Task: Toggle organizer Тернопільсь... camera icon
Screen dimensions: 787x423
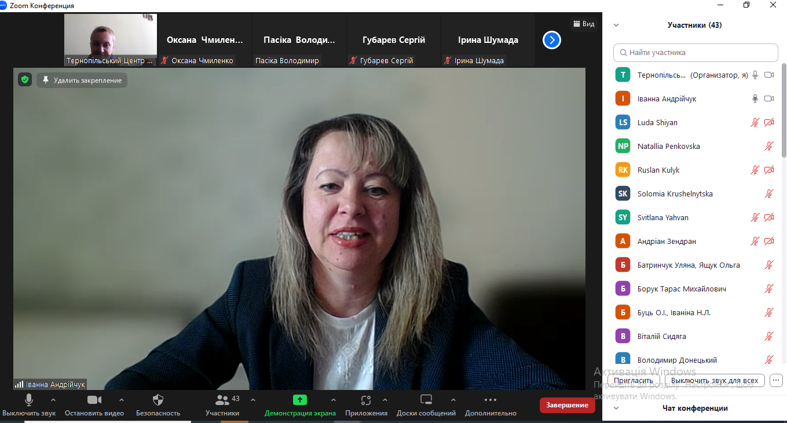Action: (x=769, y=75)
